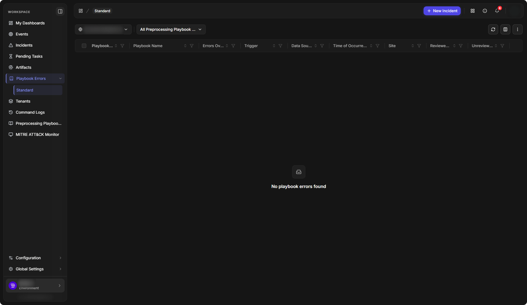This screenshot has width=527, height=305.
Task: Click the info circle icon in header
Action: tap(485, 11)
